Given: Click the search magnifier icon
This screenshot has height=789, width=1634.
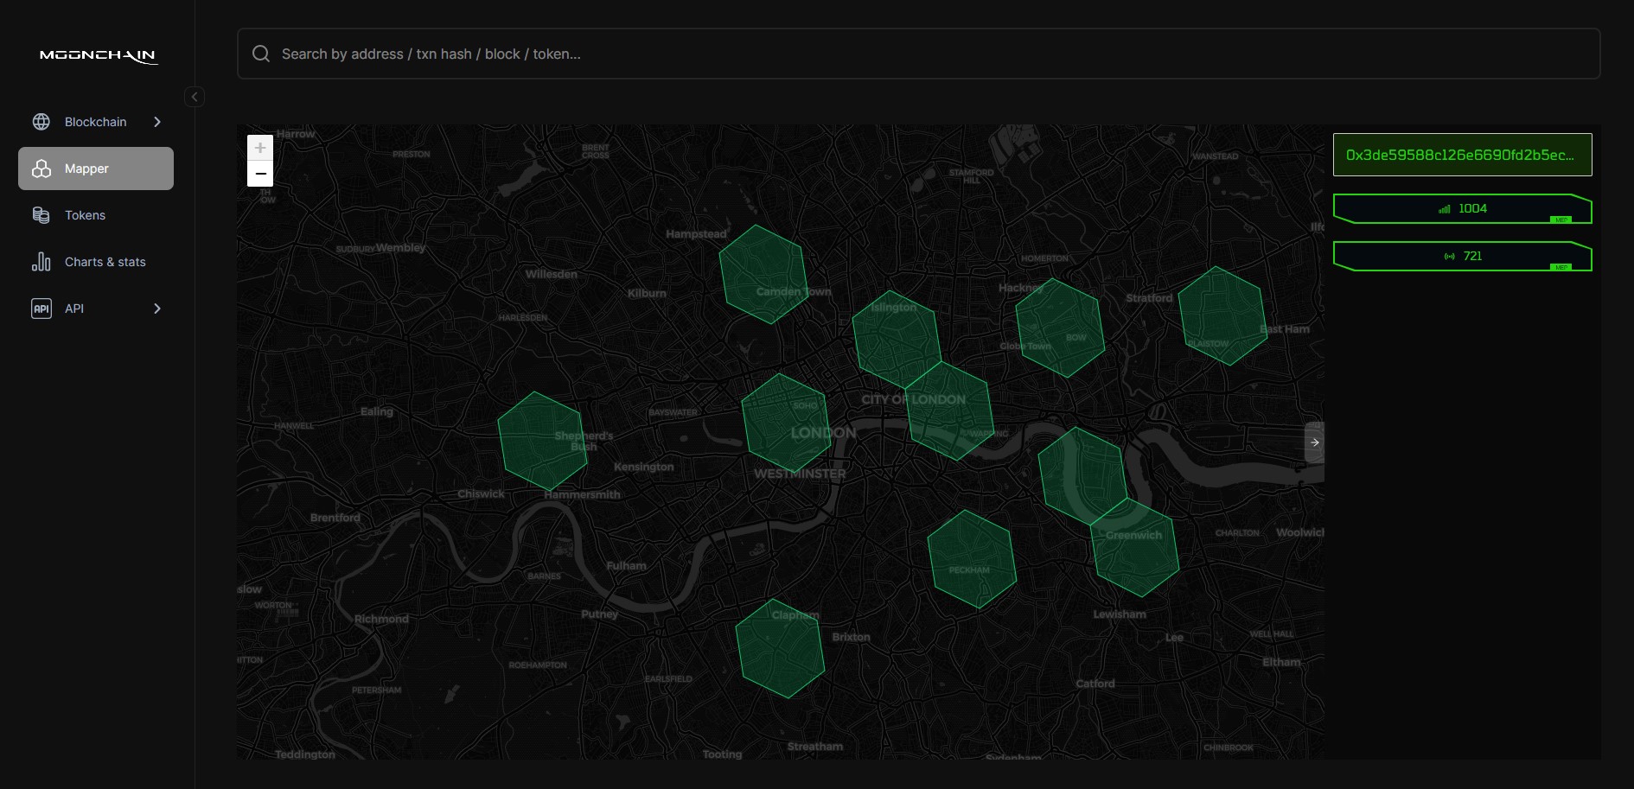Looking at the screenshot, I should tap(260, 53).
